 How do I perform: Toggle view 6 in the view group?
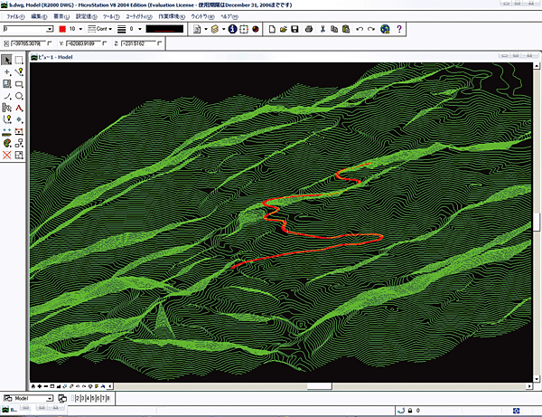(x=98, y=398)
